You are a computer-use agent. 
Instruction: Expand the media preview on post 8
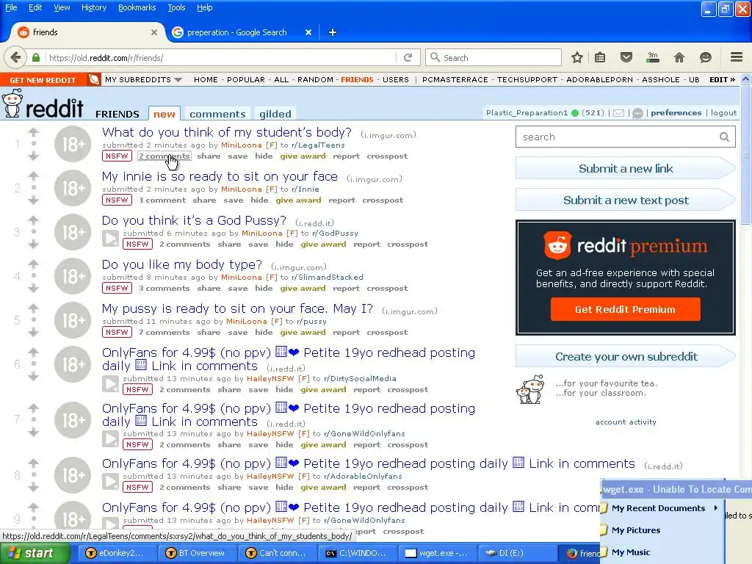pos(110,482)
